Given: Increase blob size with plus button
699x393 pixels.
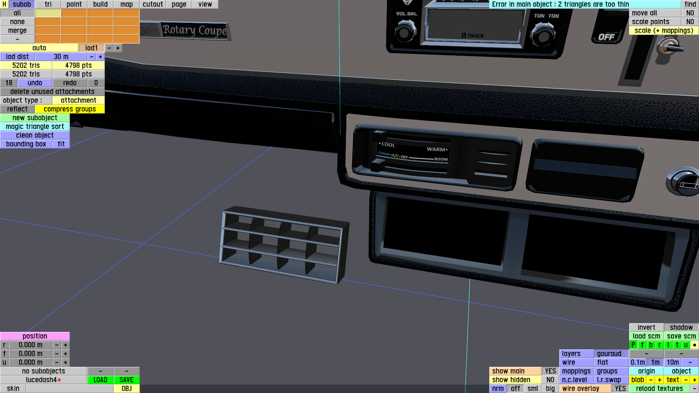Looking at the screenshot, I should pyautogui.click(x=659, y=380).
